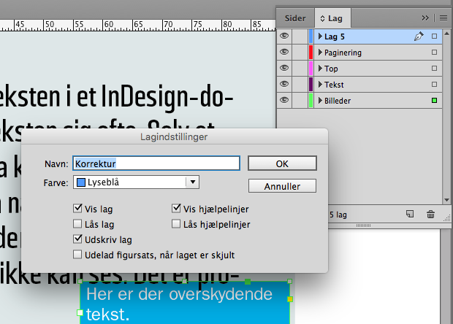453x324 pixels.
Task: Click the pen icon on Lag 5
Action: [x=419, y=36]
